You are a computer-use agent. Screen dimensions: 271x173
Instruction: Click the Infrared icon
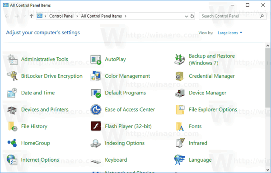point(180,143)
